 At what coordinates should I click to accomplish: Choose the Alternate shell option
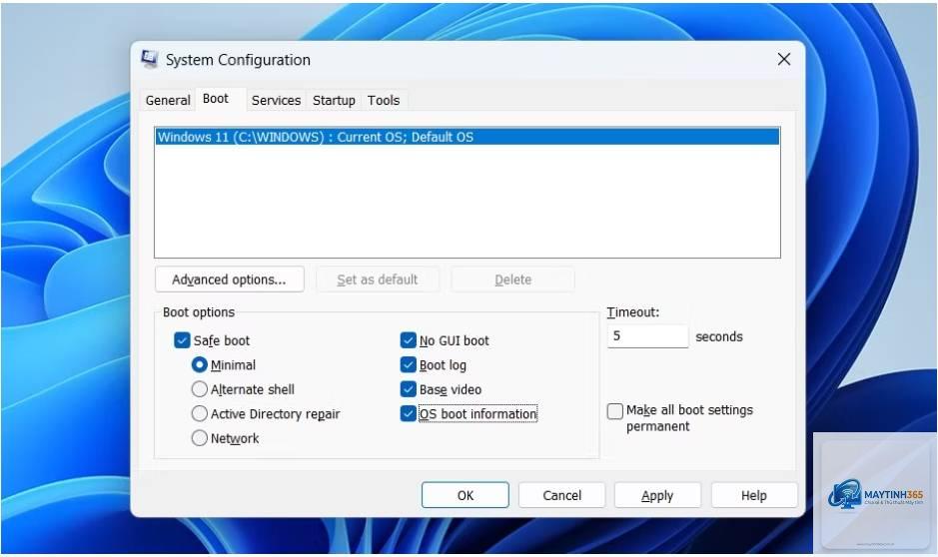coord(199,389)
